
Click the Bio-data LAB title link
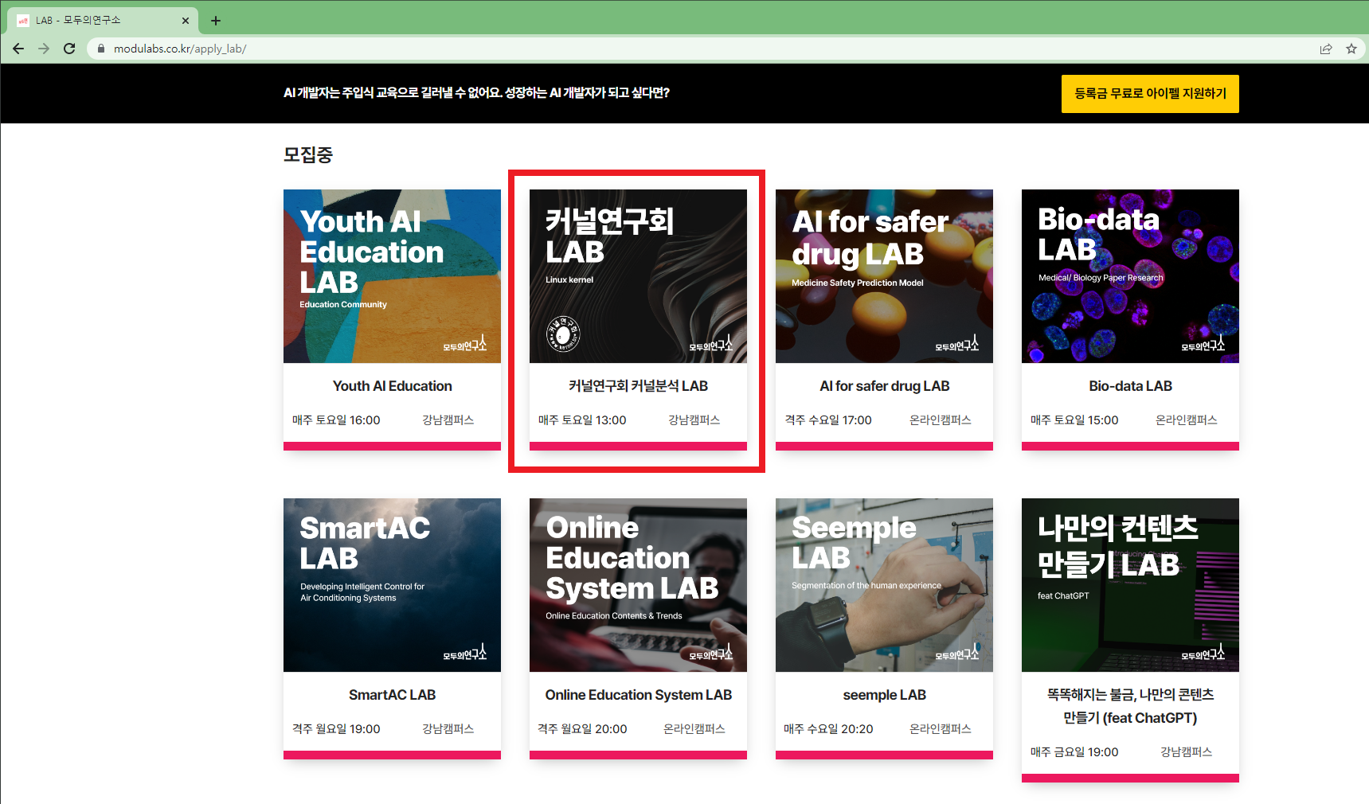coord(1130,386)
